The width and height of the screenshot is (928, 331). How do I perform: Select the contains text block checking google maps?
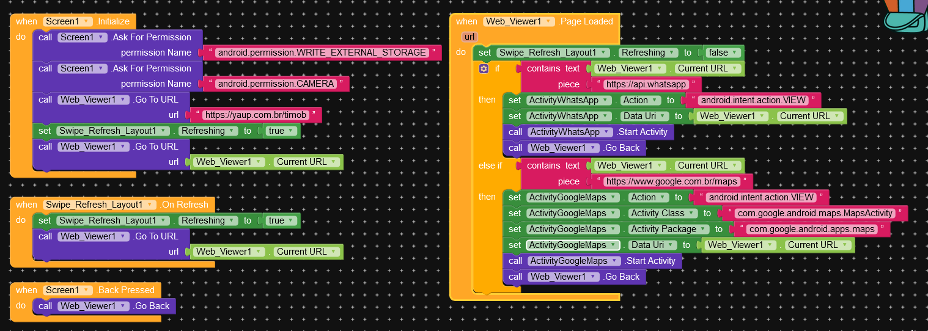click(x=553, y=173)
